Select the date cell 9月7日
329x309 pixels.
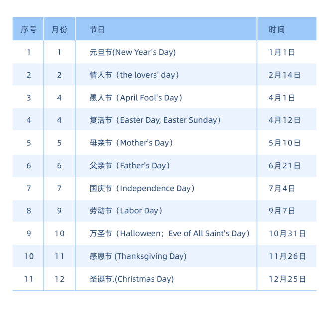tap(282, 211)
